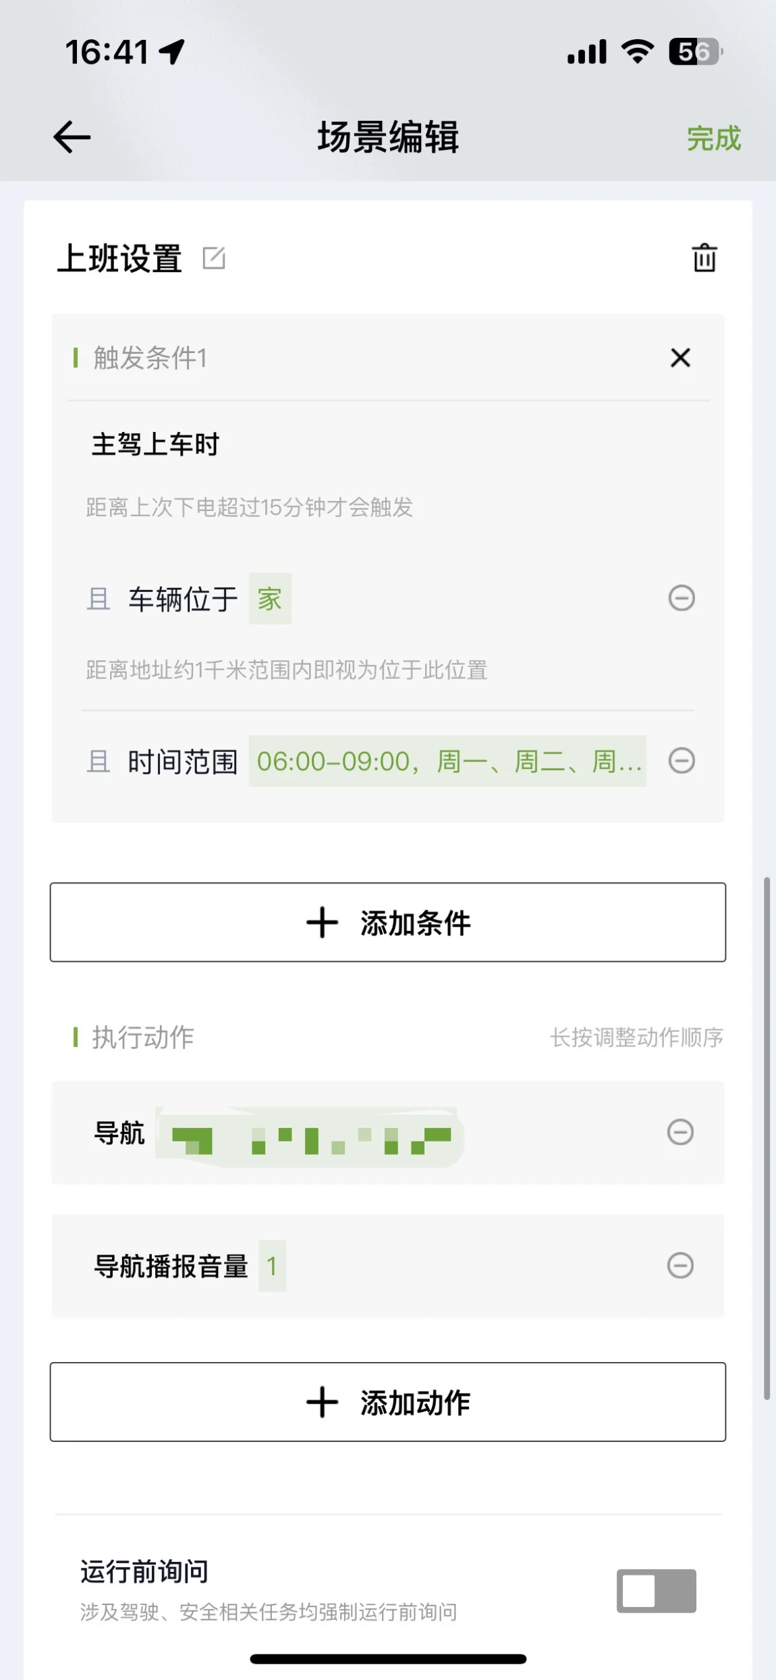Change the 导航播报音量 value 1
This screenshot has height=1680, width=776.
click(x=273, y=1266)
